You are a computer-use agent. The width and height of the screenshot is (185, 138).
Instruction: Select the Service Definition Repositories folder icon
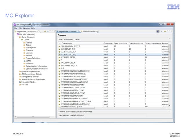point(20,79)
